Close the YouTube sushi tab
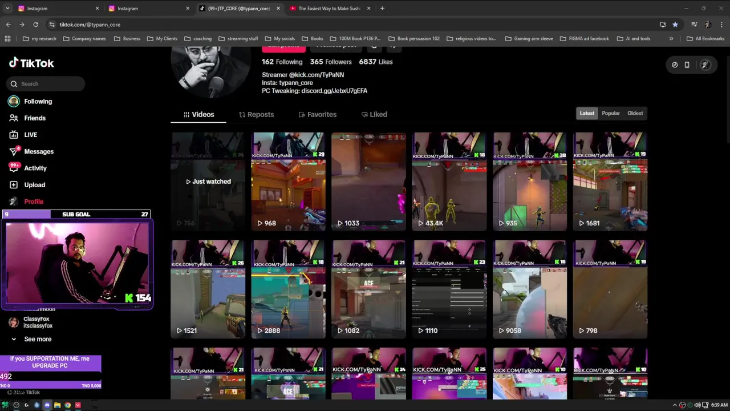This screenshot has width=730, height=411. tap(368, 9)
